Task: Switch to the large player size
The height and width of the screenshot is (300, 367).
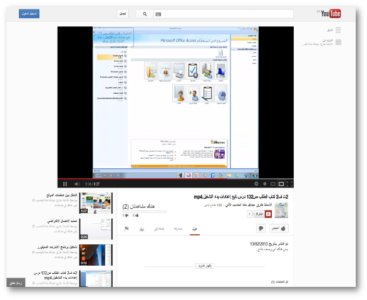Action: point(281,184)
